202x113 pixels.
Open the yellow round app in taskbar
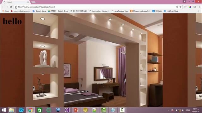85,110
